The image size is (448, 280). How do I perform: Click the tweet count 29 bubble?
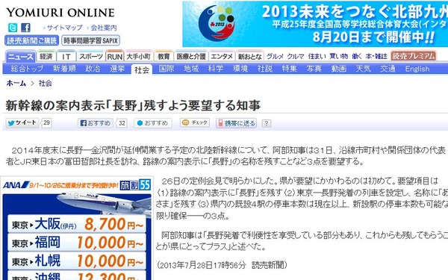46,123
